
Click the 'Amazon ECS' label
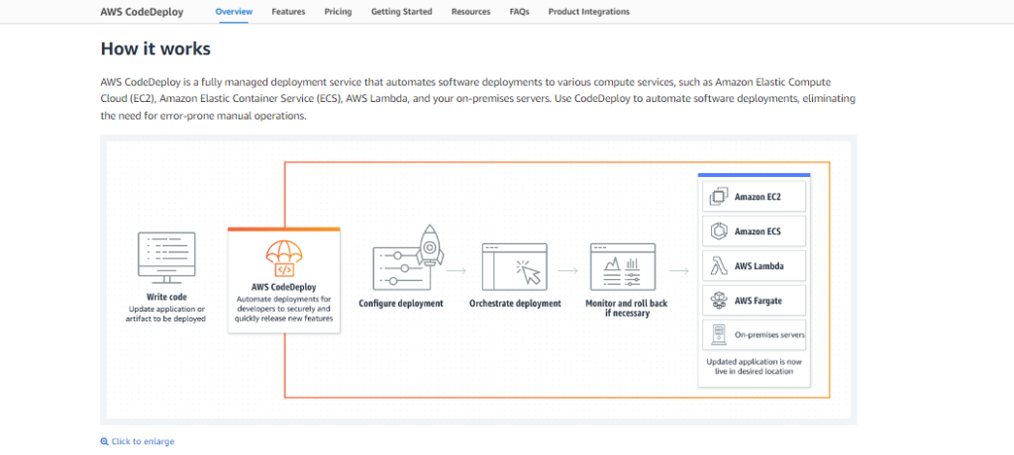click(758, 230)
